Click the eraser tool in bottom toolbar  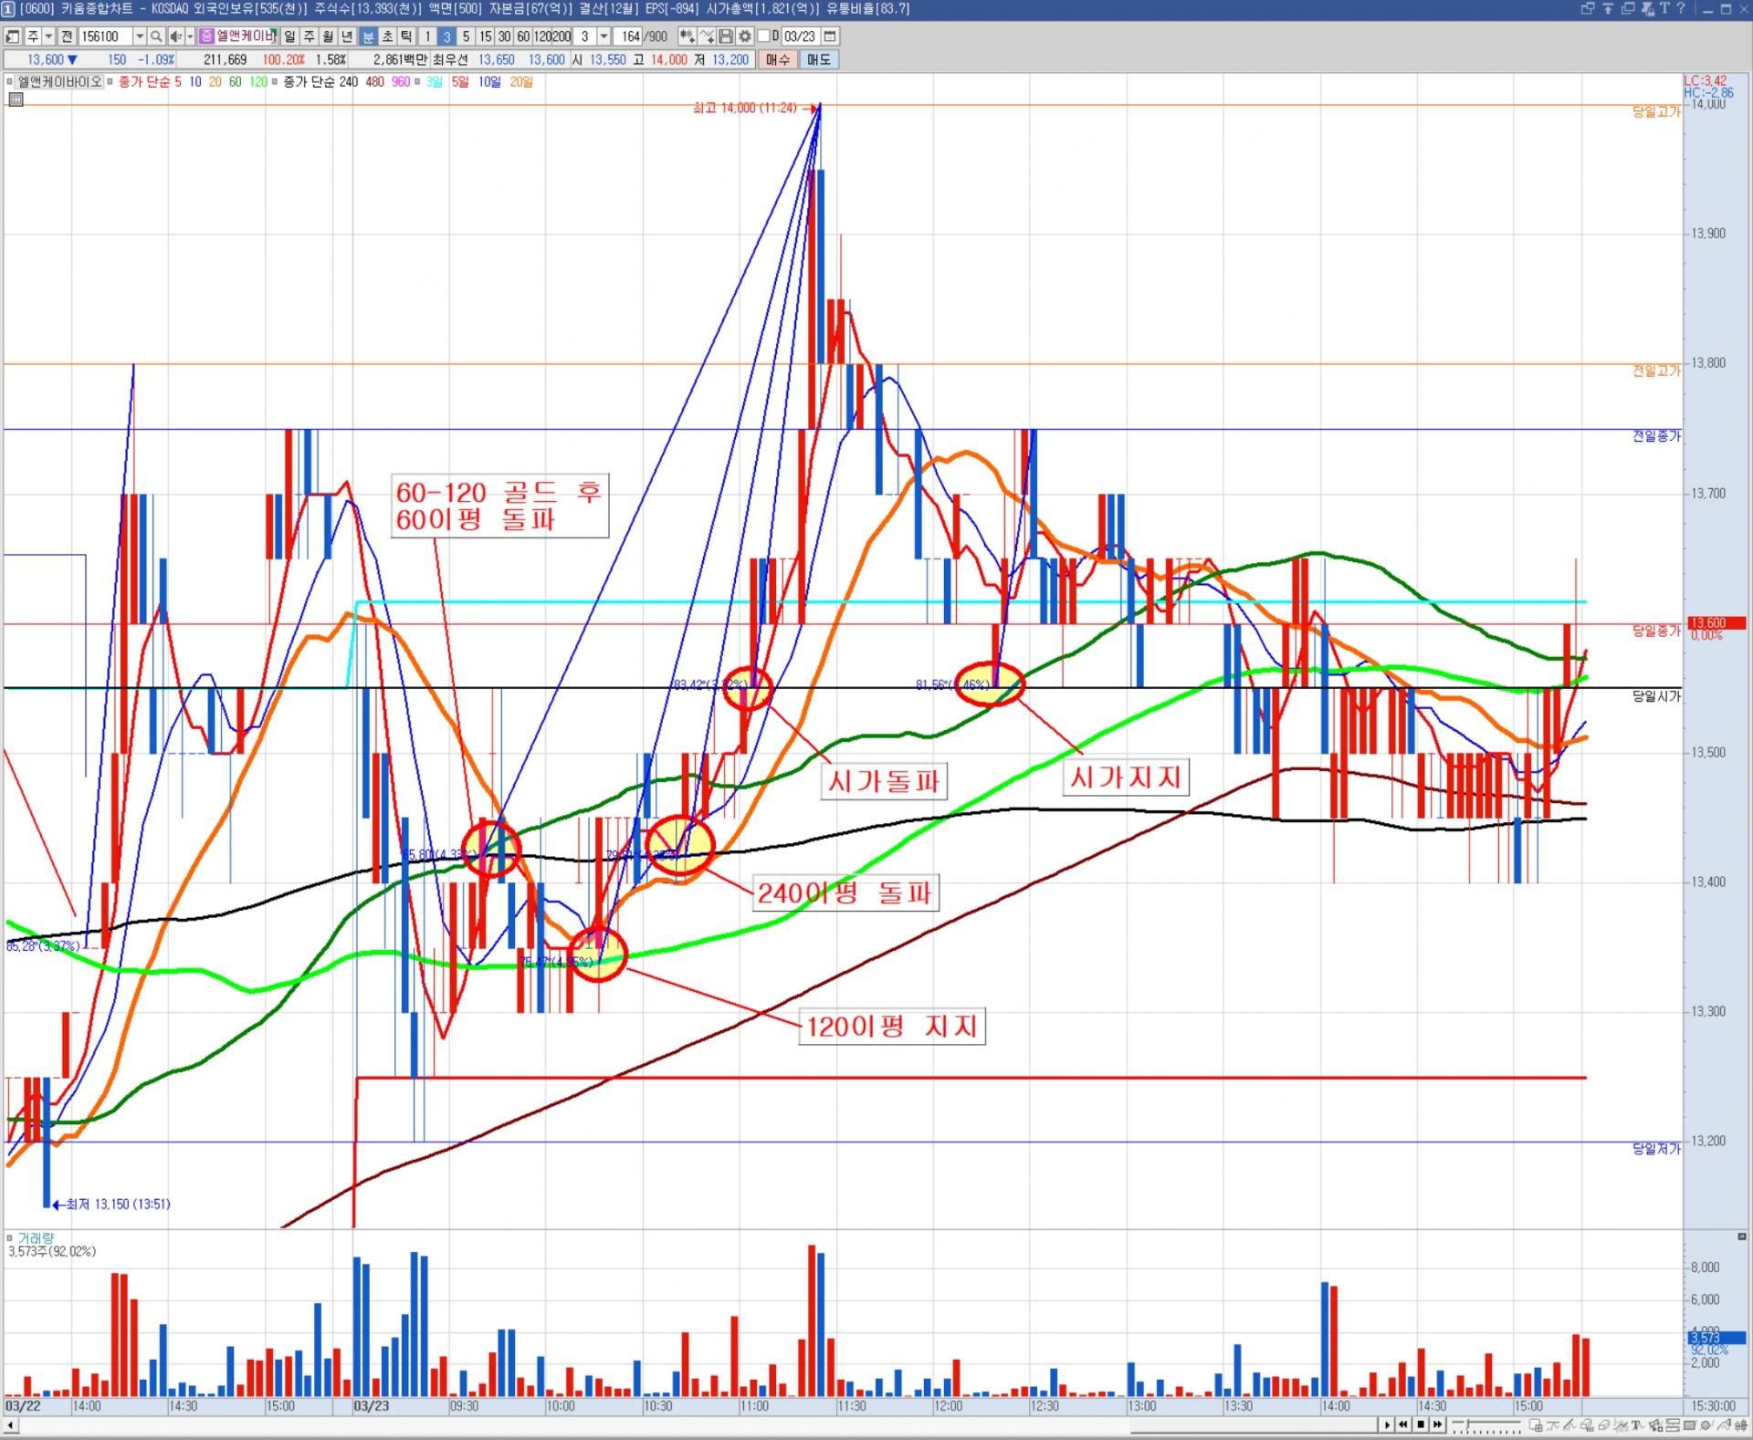1603,1424
